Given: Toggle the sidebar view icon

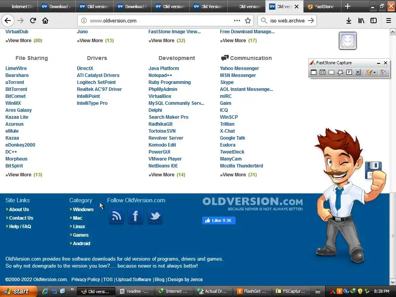Looking at the screenshot, I should [x=374, y=20].
